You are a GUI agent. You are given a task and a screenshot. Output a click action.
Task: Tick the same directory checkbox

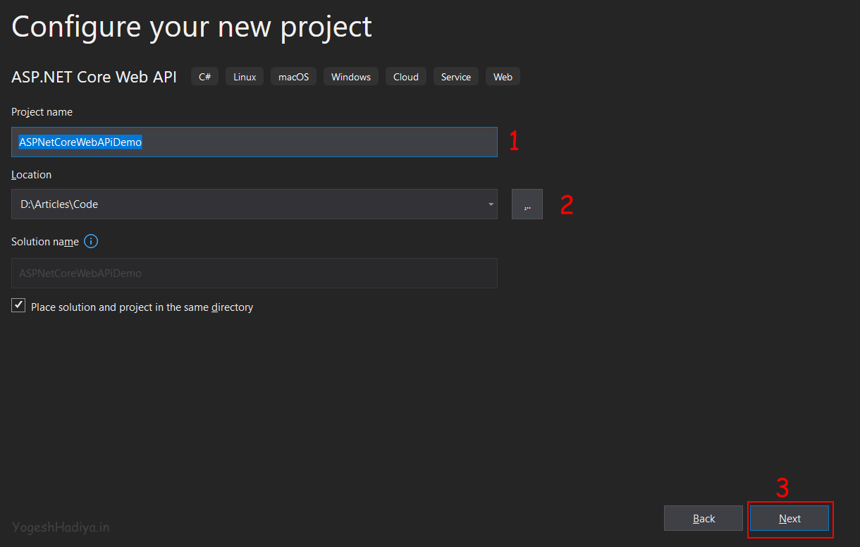[x=18, y=306]
